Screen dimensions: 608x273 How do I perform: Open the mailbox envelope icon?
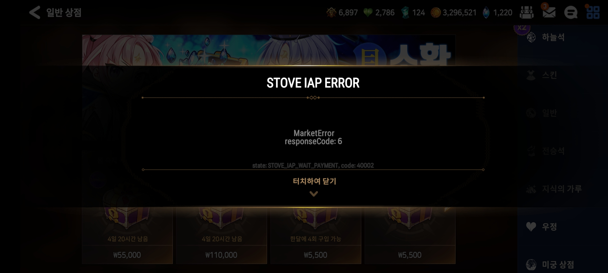pyautogui.click(x=549, y=12)
